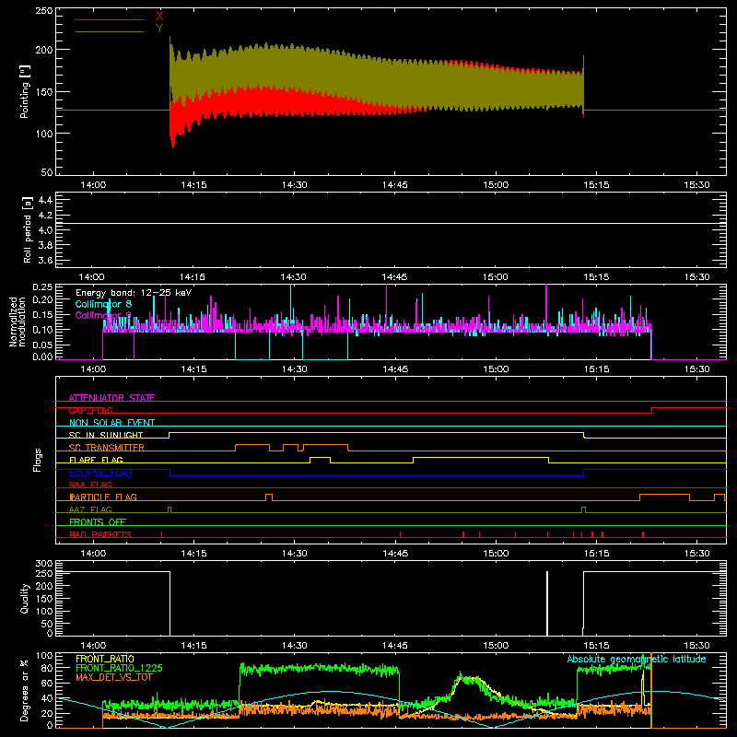Click 14:00 time tick under modulation plot
The height and width of the screenshot is (737, 737).
93,369
